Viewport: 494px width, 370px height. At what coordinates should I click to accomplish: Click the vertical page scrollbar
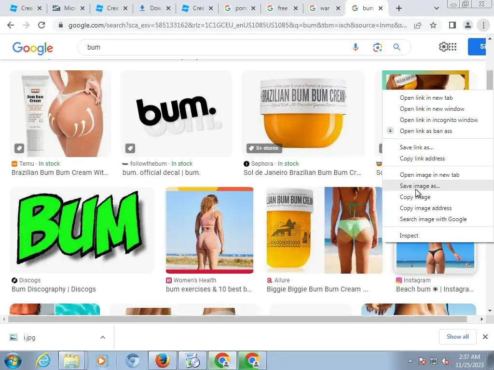point(490,80)
